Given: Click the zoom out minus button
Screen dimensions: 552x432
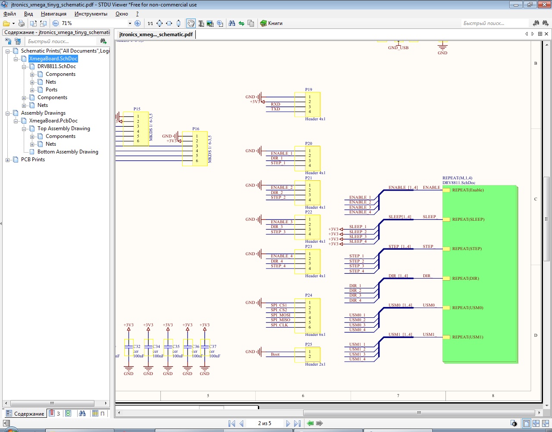Looking at the screenshot, I should click(56, 23).
